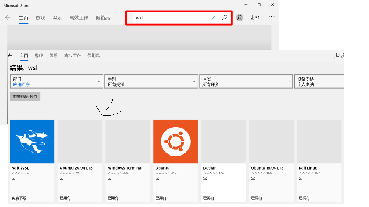Viewport: 369px width, 207px height.
Task: Select 游戏 tab in lower window
Action: [x=39, y=56]
